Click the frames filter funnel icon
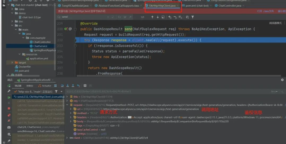286x144 pixels. [56, 91]
